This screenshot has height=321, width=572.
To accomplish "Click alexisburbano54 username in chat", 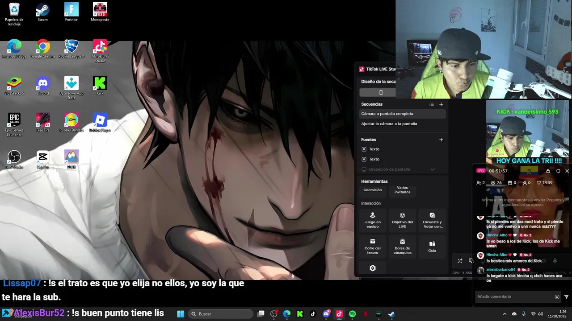I will pos(501,270).
